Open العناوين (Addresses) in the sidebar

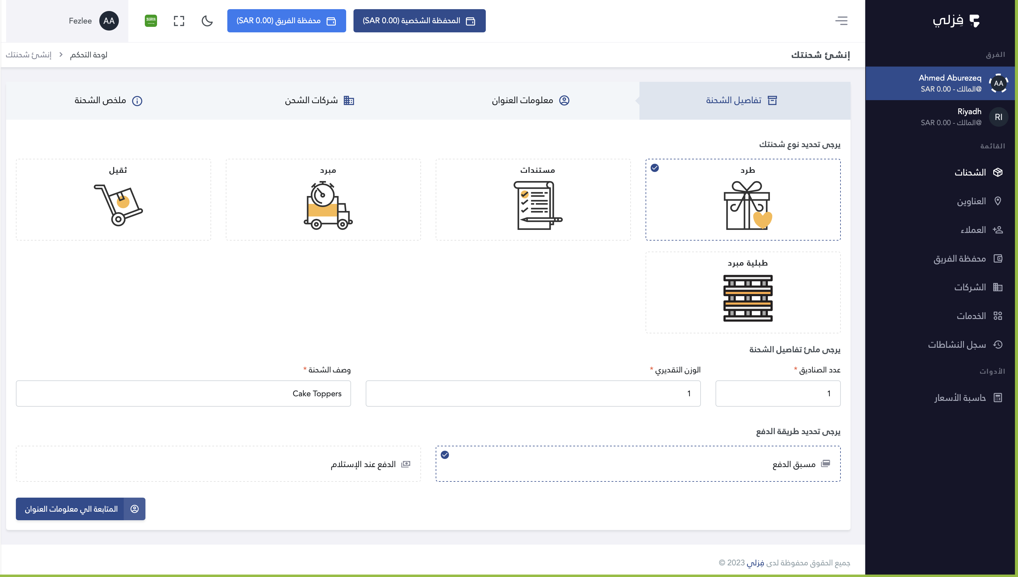tap(971, 201)
